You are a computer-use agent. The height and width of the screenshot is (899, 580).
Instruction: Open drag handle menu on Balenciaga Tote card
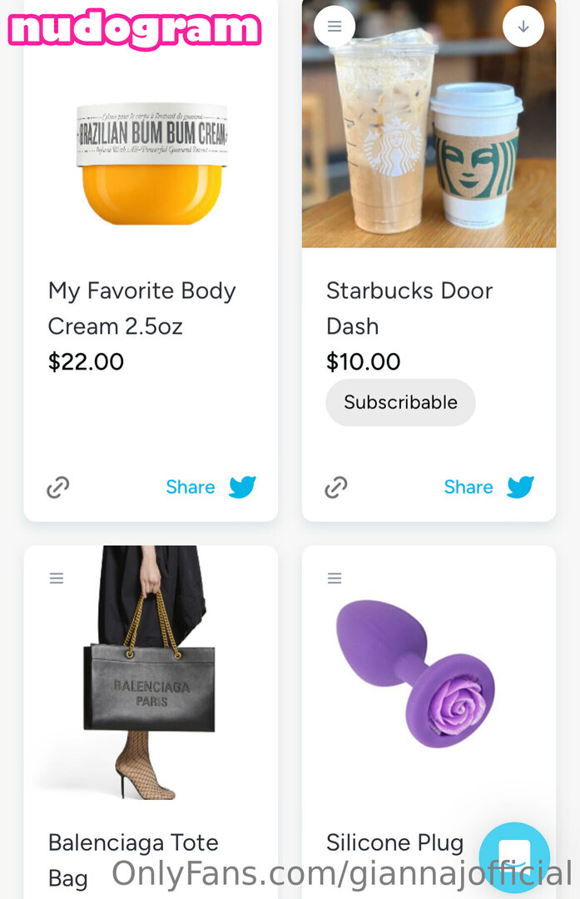click(57, 578)
